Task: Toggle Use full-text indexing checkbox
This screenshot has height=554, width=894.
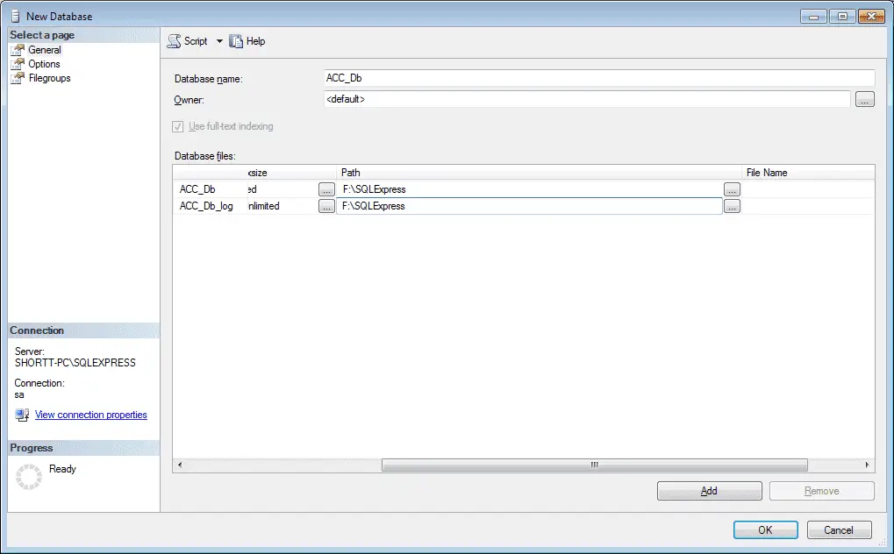Action: click(x=178, y=126)
